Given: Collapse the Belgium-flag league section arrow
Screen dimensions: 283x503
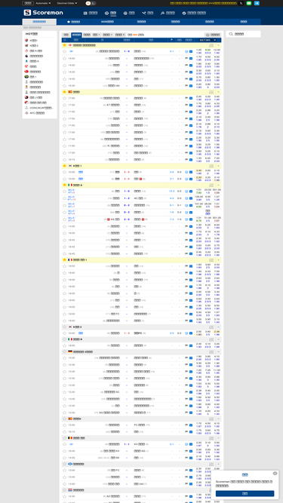Looking at the screenshot, I should click(218, 438).
